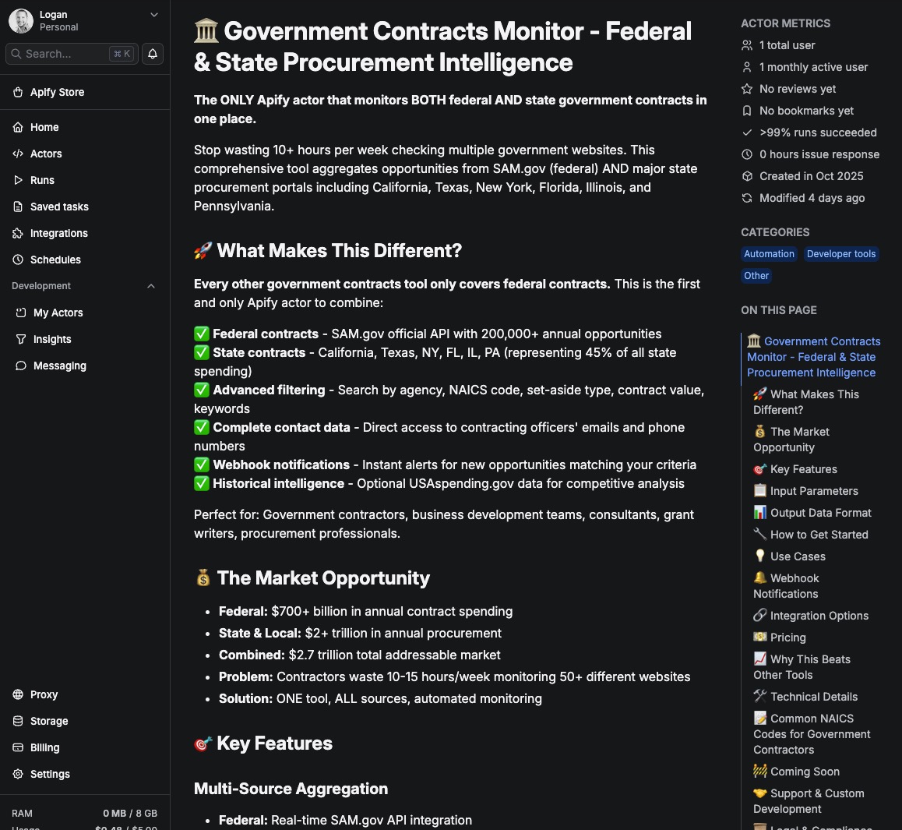The width and height of the screenshot is (902, 830).
Task: Open Proxy settings
Action: (44, 694)
